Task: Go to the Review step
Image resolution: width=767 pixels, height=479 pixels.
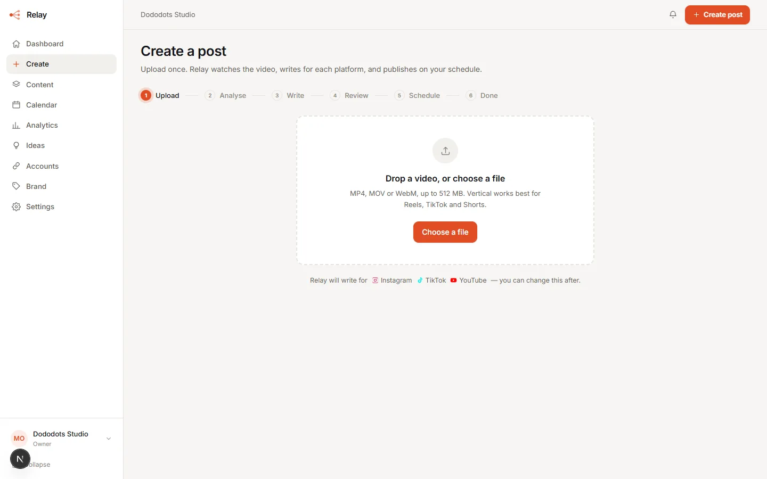Action: [349, 95]
